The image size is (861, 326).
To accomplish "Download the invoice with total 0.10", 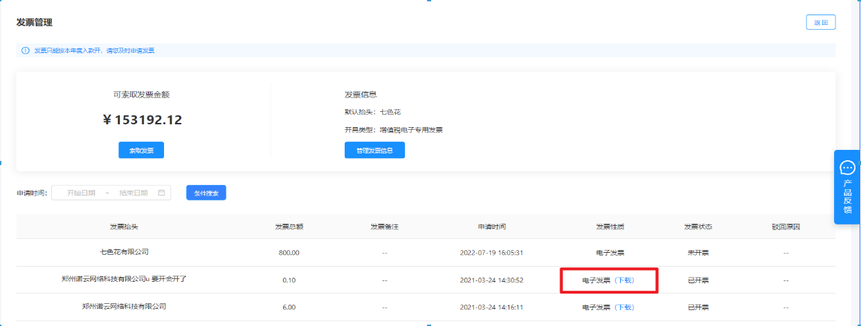I will [624, 280].
